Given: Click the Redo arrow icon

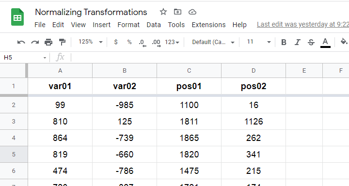Looking at the screenshot, I should click(35, 42).
